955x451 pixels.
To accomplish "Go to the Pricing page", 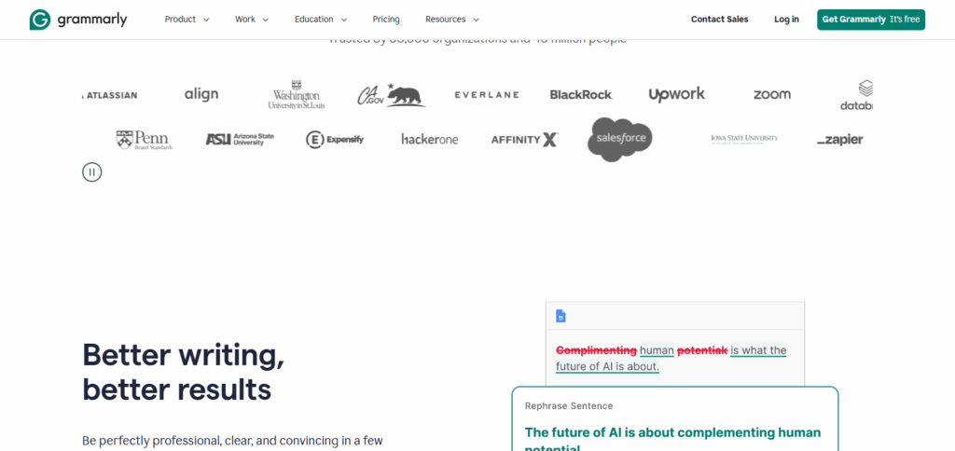I will pos(386,20).
